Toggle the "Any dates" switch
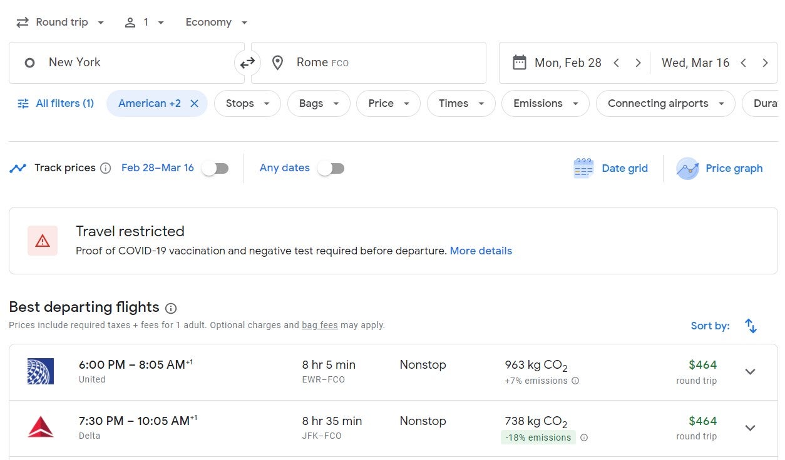785x460 pixels. [331, 167]
